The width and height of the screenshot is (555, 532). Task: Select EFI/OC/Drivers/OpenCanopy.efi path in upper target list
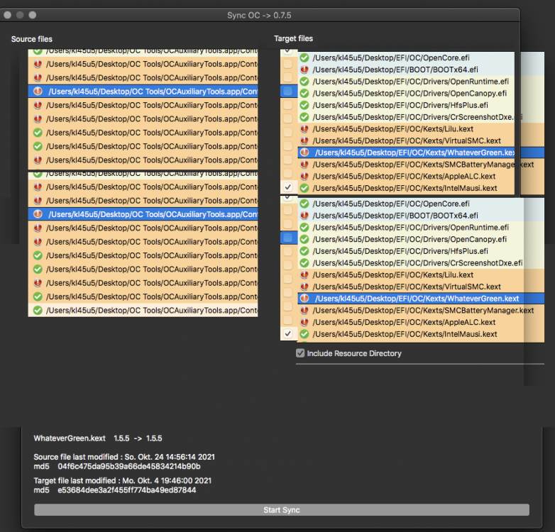(410, 94)
